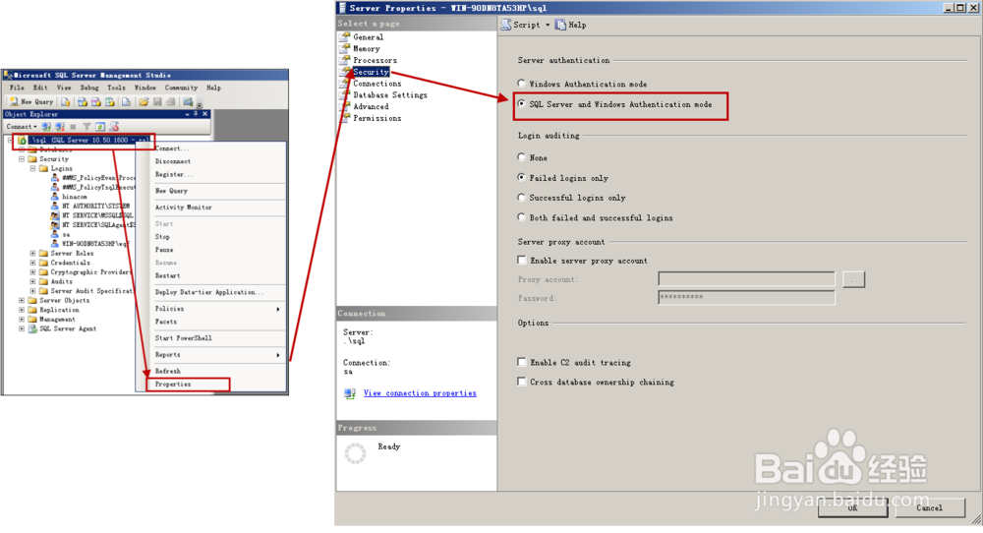Viewport: 983px width, 533px height.
Task: Close the Object Explorer panel
Action: pyautogui.click(x=205, y=114)
